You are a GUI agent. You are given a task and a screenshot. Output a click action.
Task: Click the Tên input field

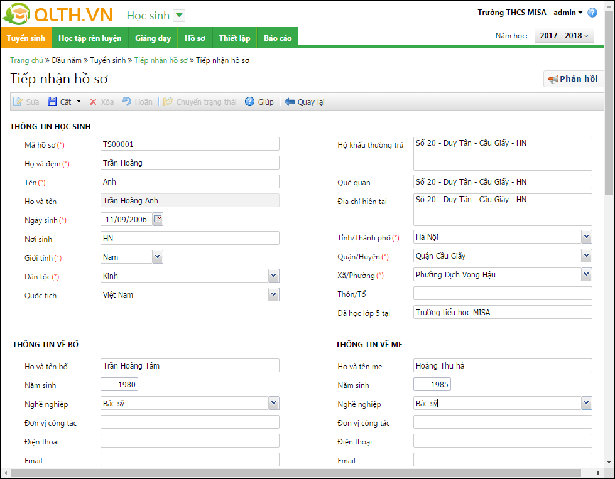pyautogui.click(x=190, y=181)
